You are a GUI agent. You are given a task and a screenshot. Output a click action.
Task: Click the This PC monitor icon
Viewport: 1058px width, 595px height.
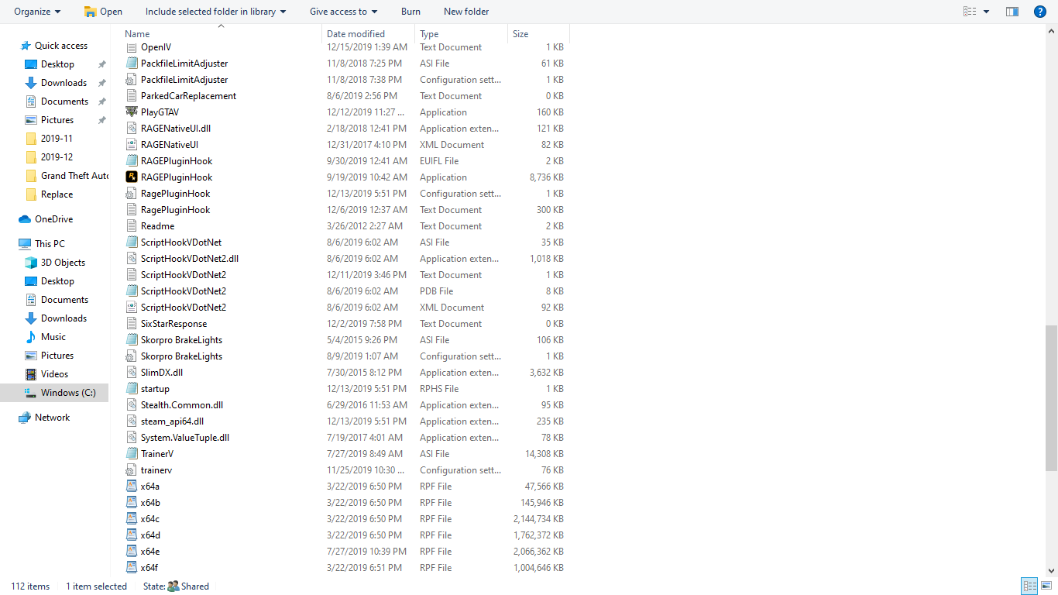pos(25,244)
